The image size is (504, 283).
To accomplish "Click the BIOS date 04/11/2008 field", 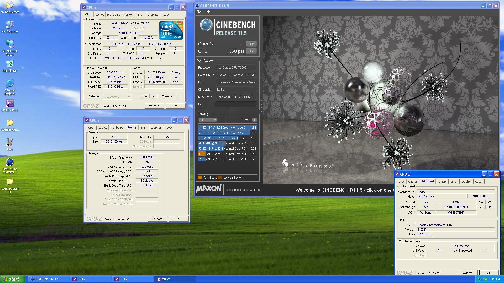I will point(456,235).
